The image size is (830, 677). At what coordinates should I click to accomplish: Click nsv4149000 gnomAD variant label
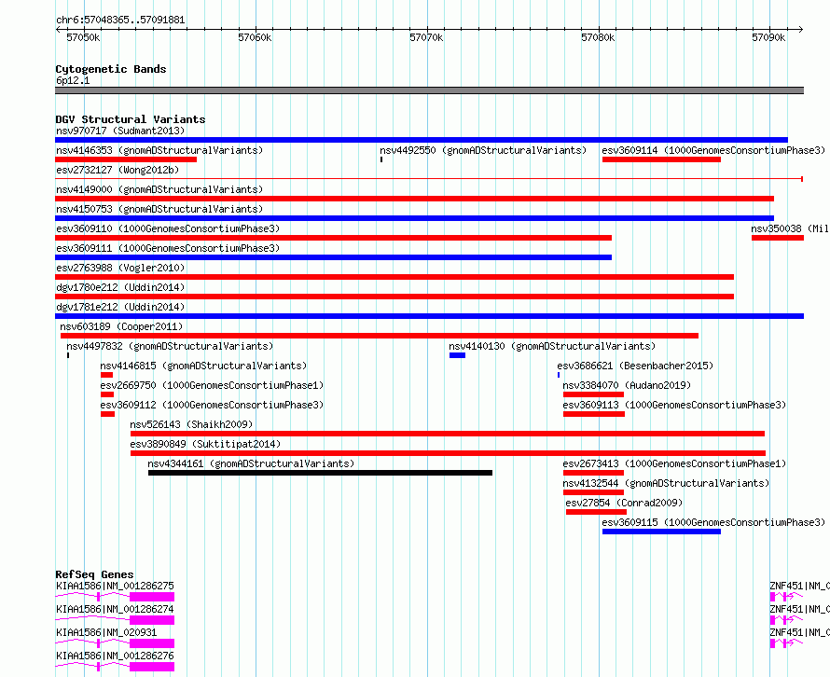[159, 189]
